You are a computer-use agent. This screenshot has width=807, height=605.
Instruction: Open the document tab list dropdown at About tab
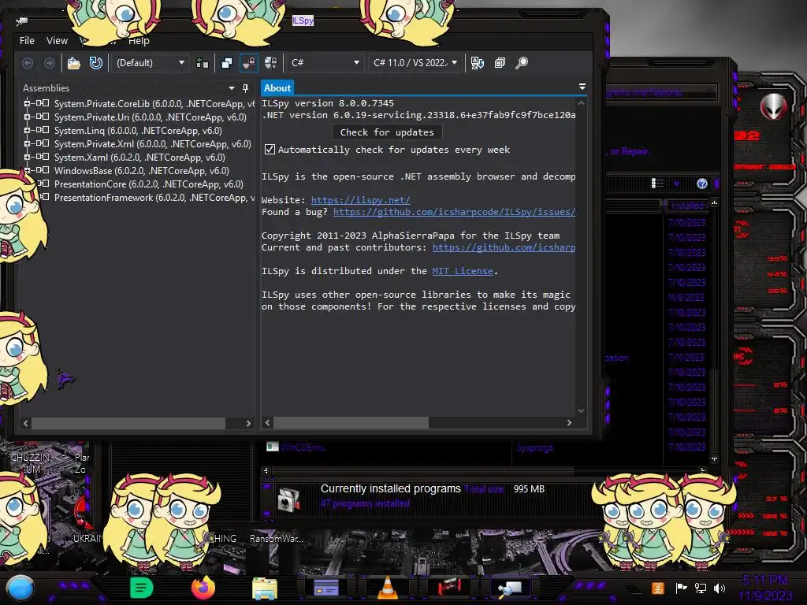tap(582, 87)
